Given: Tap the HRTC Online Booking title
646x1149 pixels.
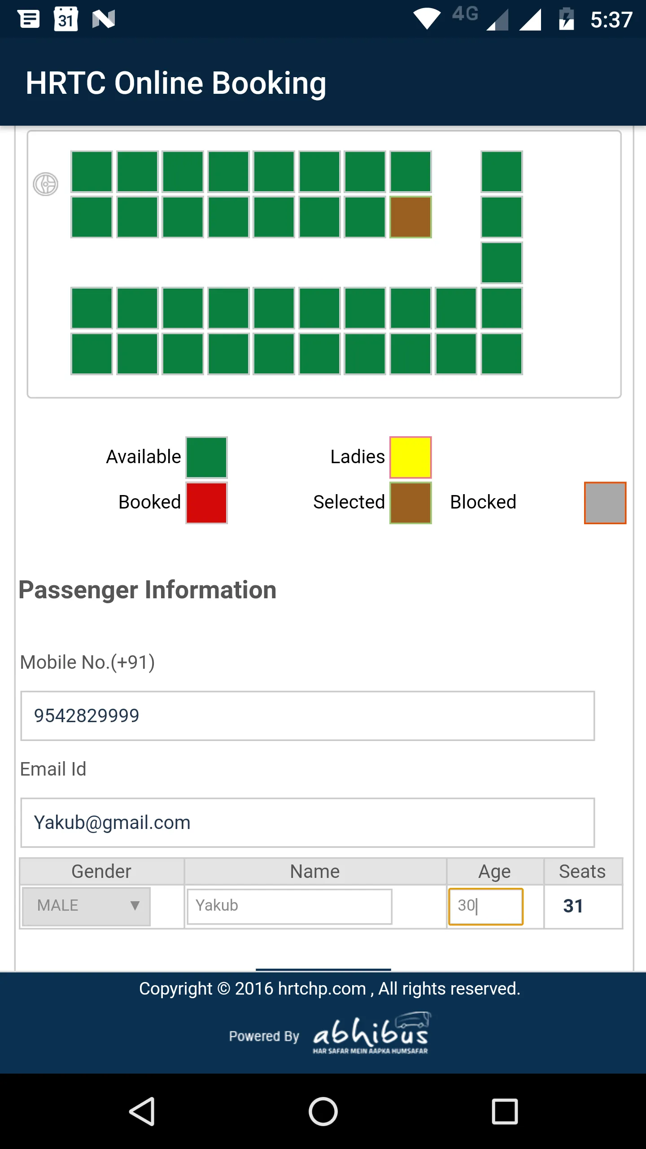Looking at the screenshot, I should [x=176, y=83].
